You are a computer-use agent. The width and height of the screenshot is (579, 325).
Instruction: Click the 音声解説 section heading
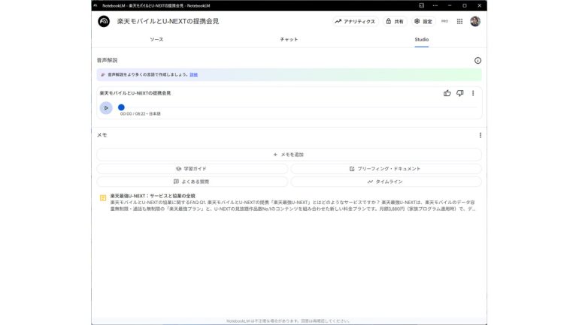[x=107, y=60]
